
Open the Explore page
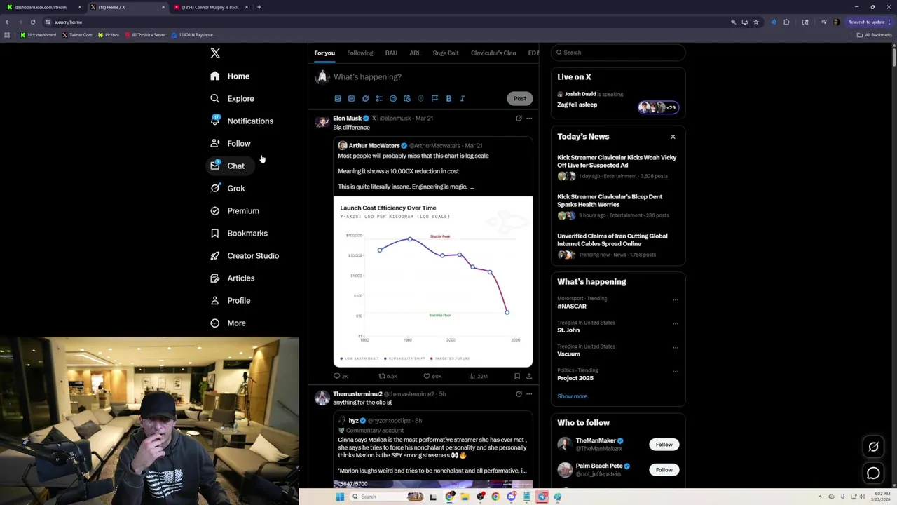(x=233, y=99)
